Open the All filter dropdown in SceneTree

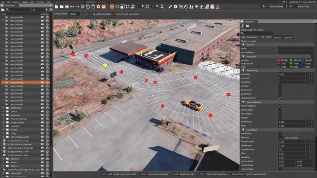40,10
